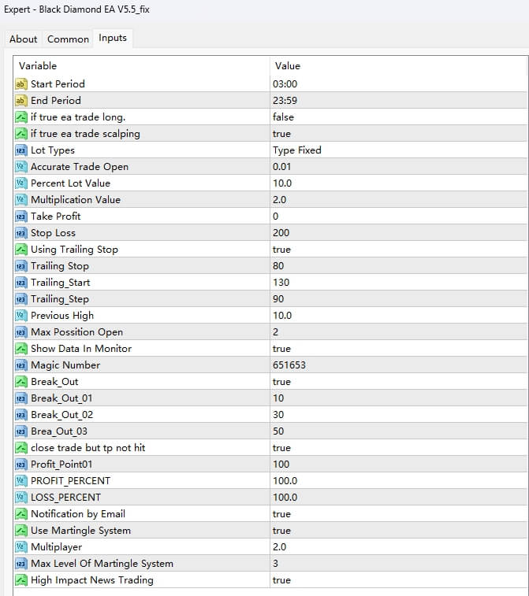
Task: Click the string icon beside Start Period
Action: click(21, 84)
